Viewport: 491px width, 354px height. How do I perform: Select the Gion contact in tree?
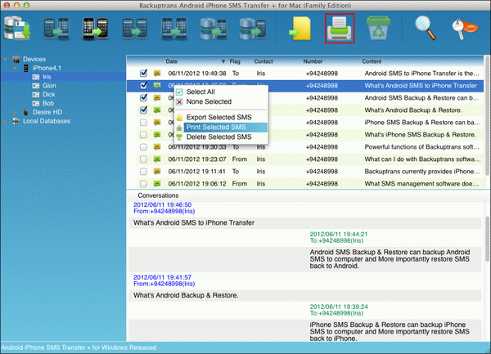click(x=49, y=86)
